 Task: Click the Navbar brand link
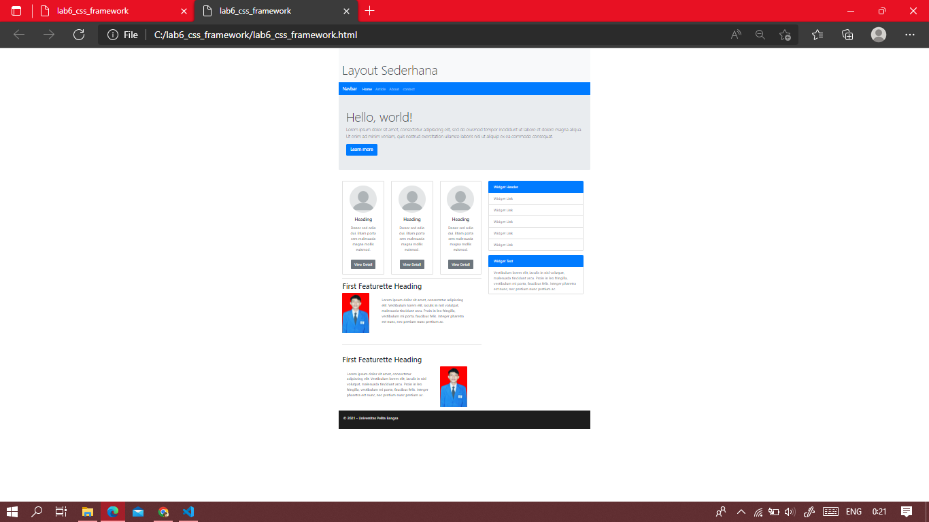point(350,89)
